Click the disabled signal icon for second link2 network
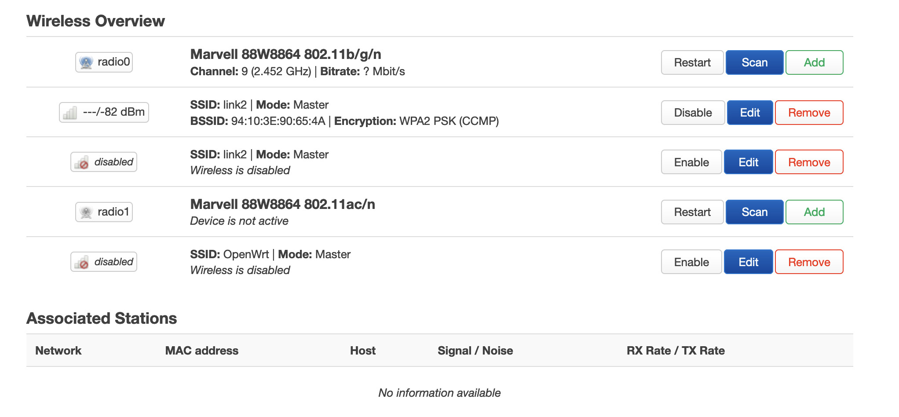Viewport: 899px width, 417px height. [81, 162]
